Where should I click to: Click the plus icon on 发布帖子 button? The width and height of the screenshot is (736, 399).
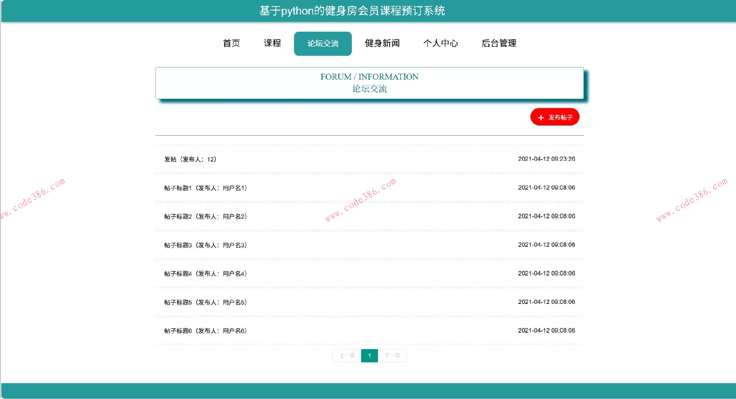541,117
